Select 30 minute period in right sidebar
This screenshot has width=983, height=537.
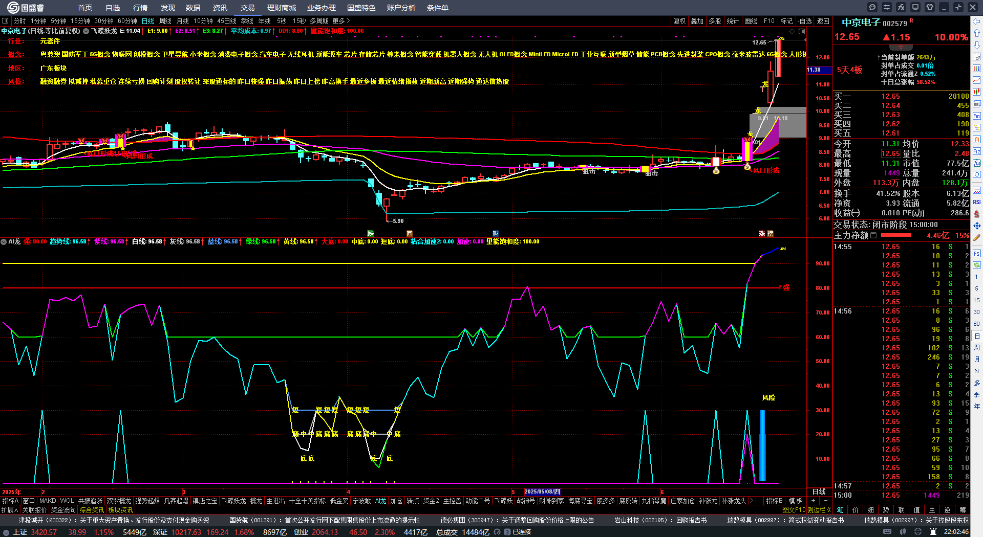click(977, 312)
